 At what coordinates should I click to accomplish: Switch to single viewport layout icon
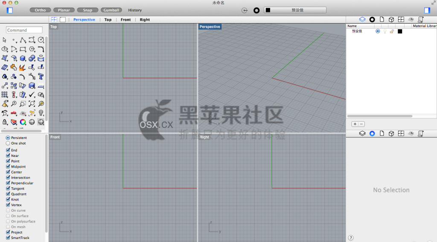tap(63, 20)
